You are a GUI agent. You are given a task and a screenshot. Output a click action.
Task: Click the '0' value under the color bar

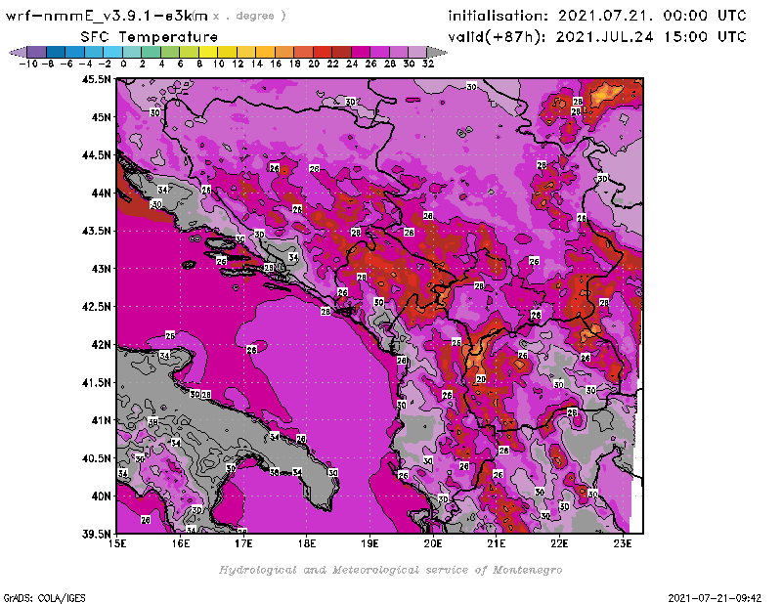coord(124,64)
